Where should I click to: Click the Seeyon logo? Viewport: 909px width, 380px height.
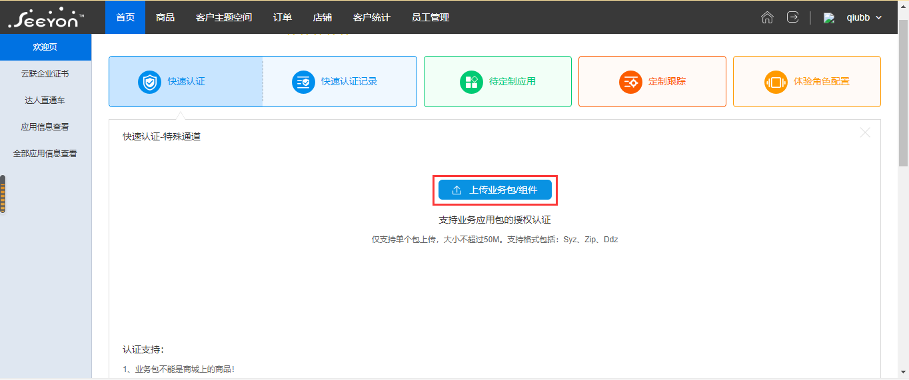46,17
